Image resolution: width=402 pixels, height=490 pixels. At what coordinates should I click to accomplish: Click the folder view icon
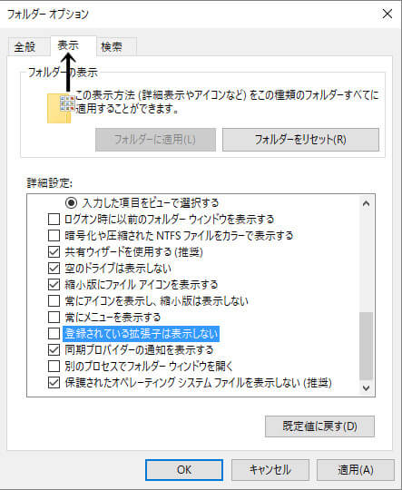tap(61, 108)
